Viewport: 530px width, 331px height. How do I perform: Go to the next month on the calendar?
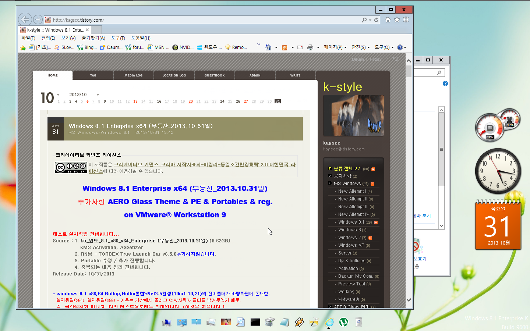(x=98, y=95)
